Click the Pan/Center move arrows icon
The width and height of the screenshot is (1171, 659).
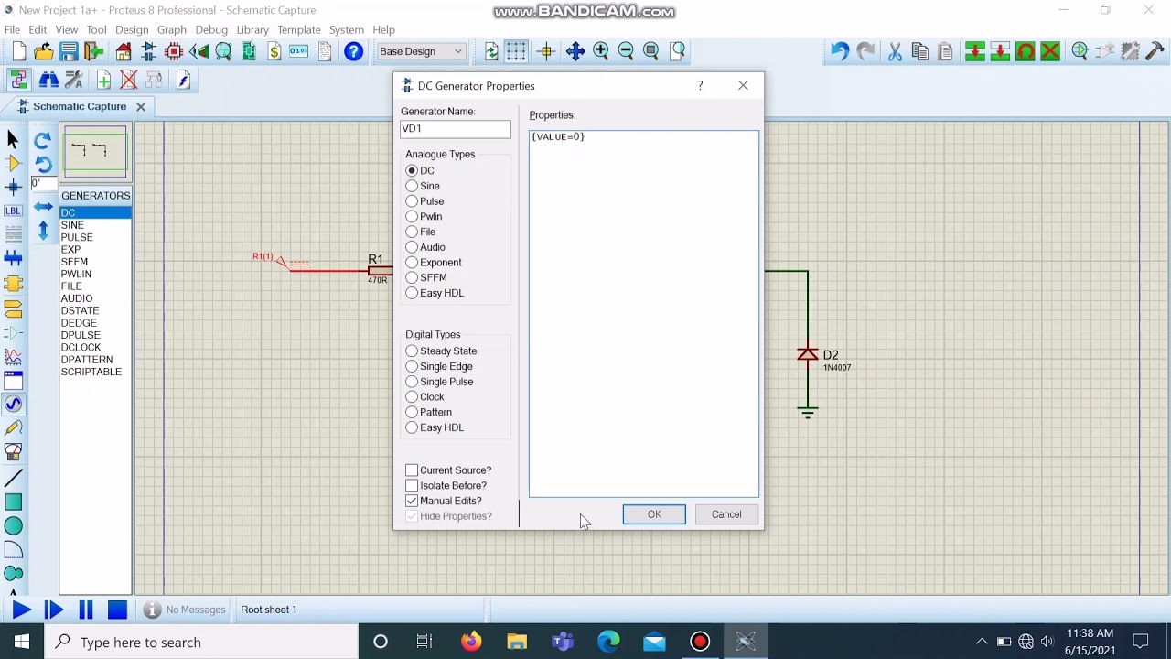575,51
